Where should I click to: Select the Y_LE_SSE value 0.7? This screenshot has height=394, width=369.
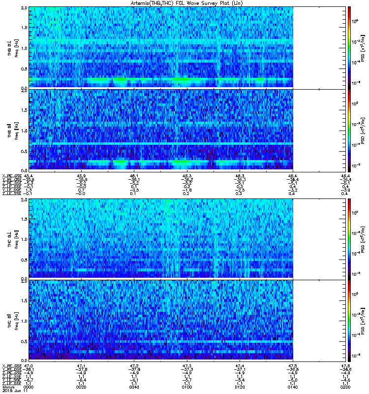click(x=82, y=190)
